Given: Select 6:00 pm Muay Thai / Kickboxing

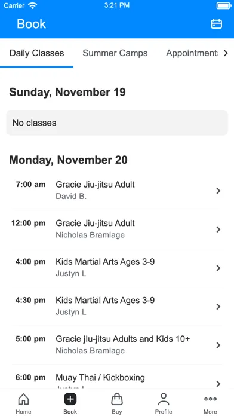Looking at the screenshot, I should click(117, 377).
